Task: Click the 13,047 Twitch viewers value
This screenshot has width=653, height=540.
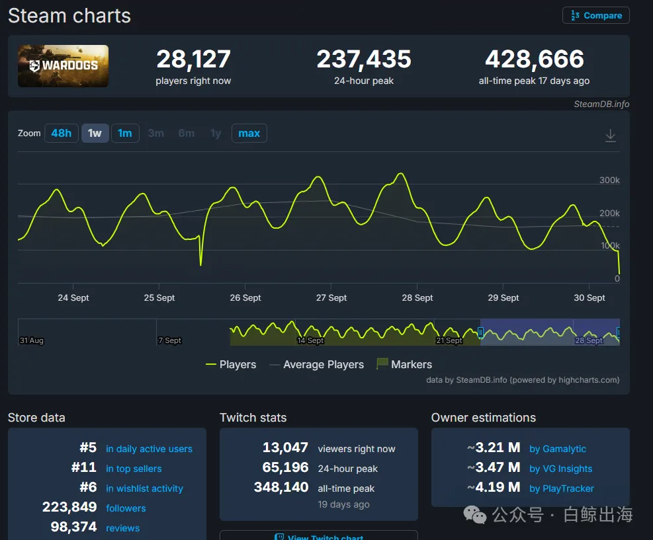Action: tap(285, 447)
